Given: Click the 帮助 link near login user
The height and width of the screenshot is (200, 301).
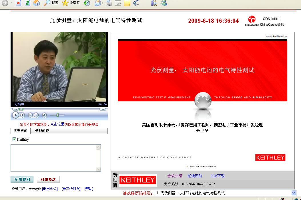Looking at the screenshot, I should click(x=89, y=189).
